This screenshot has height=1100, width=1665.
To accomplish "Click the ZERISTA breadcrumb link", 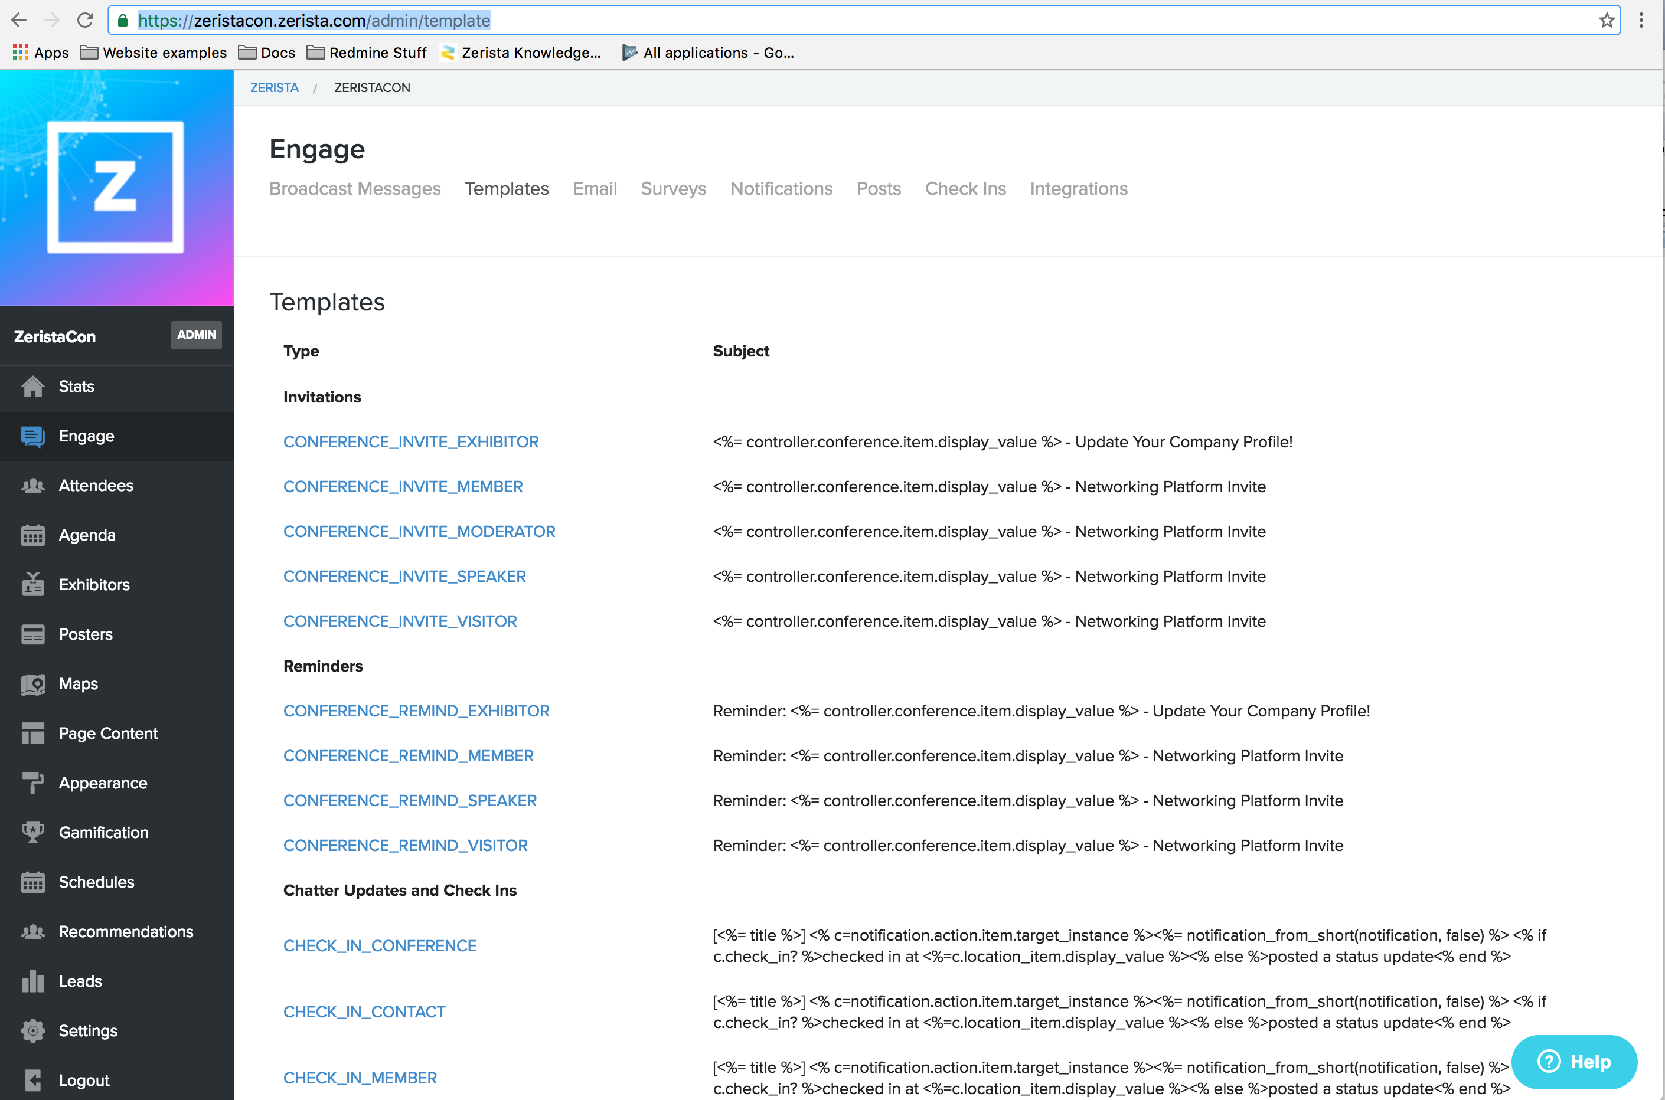I will (x=275, y=88).
